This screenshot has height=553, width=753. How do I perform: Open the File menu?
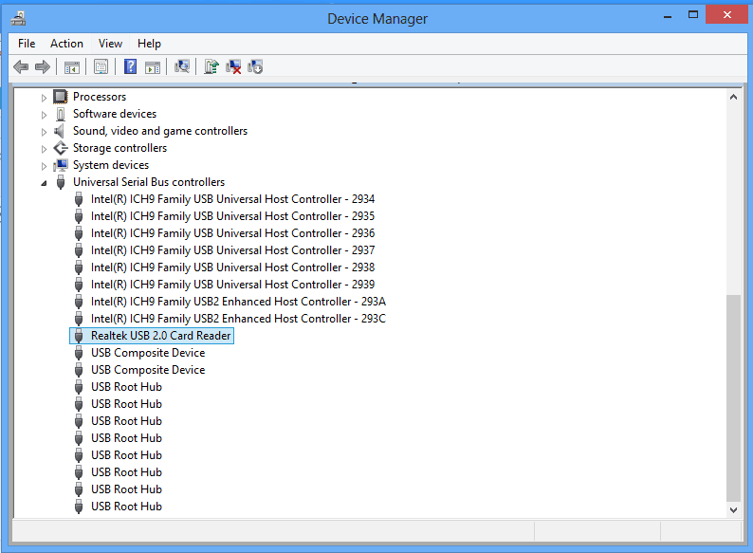[x=27, y=44]
